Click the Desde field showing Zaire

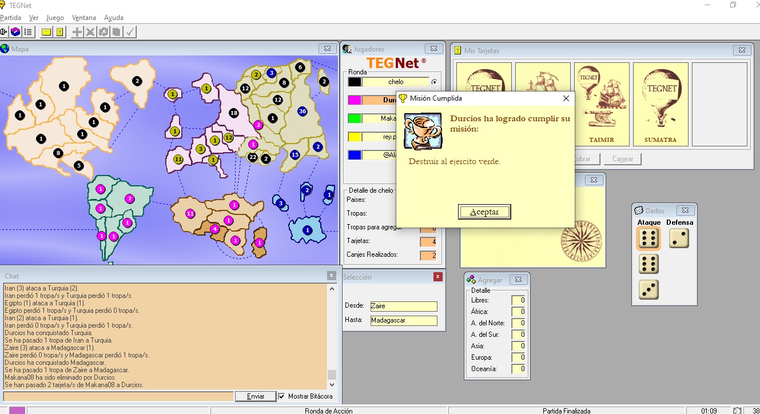pos(404,306)
